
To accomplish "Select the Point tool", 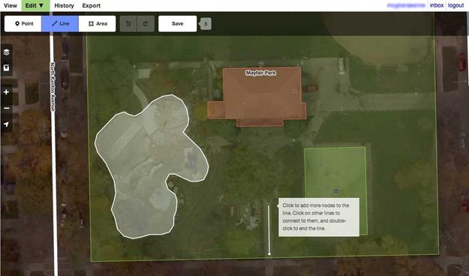I will [x=23, y=23].
